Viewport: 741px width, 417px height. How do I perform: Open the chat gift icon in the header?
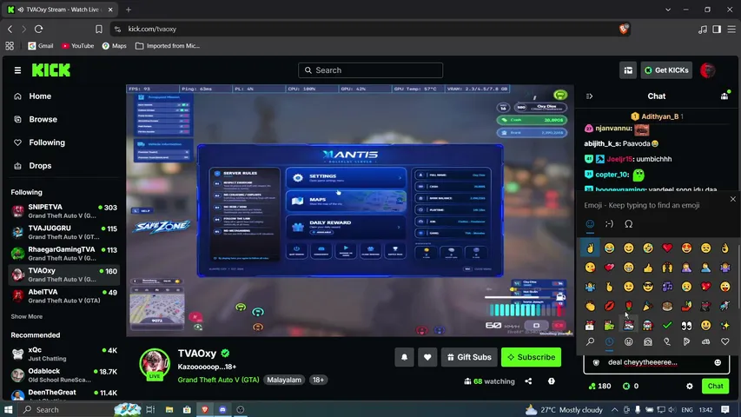724,96
